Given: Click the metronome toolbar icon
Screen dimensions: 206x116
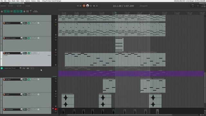Looking at the screenshot, I should click(2, 12).
